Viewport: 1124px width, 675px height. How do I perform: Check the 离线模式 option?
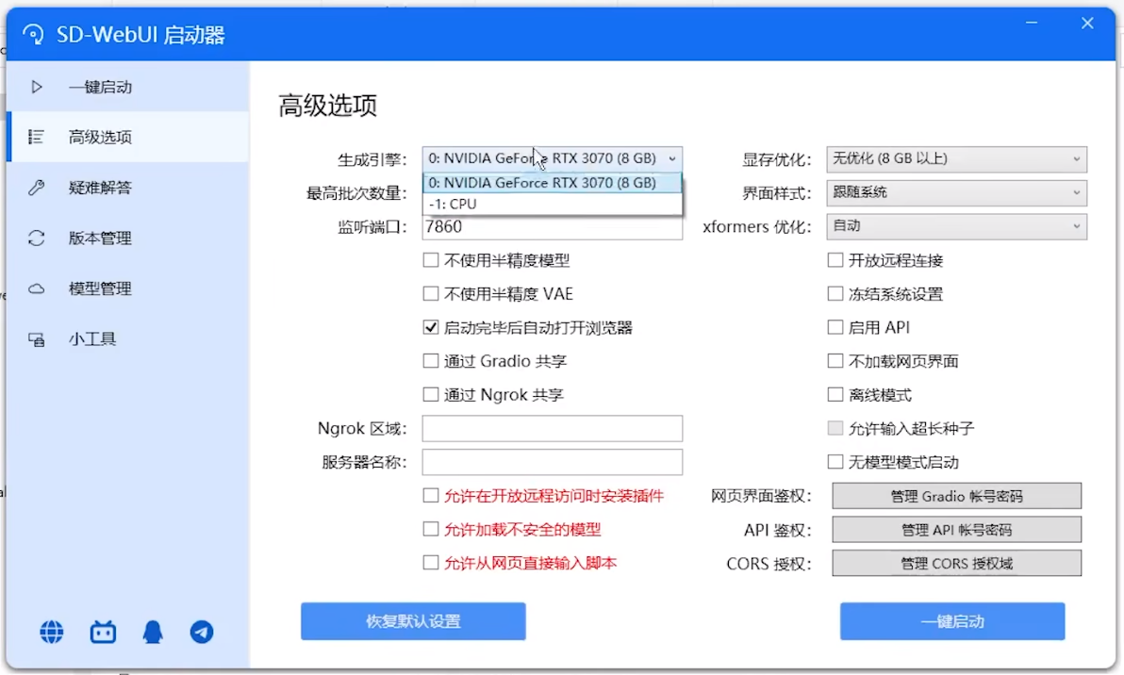tap(835, 395)
